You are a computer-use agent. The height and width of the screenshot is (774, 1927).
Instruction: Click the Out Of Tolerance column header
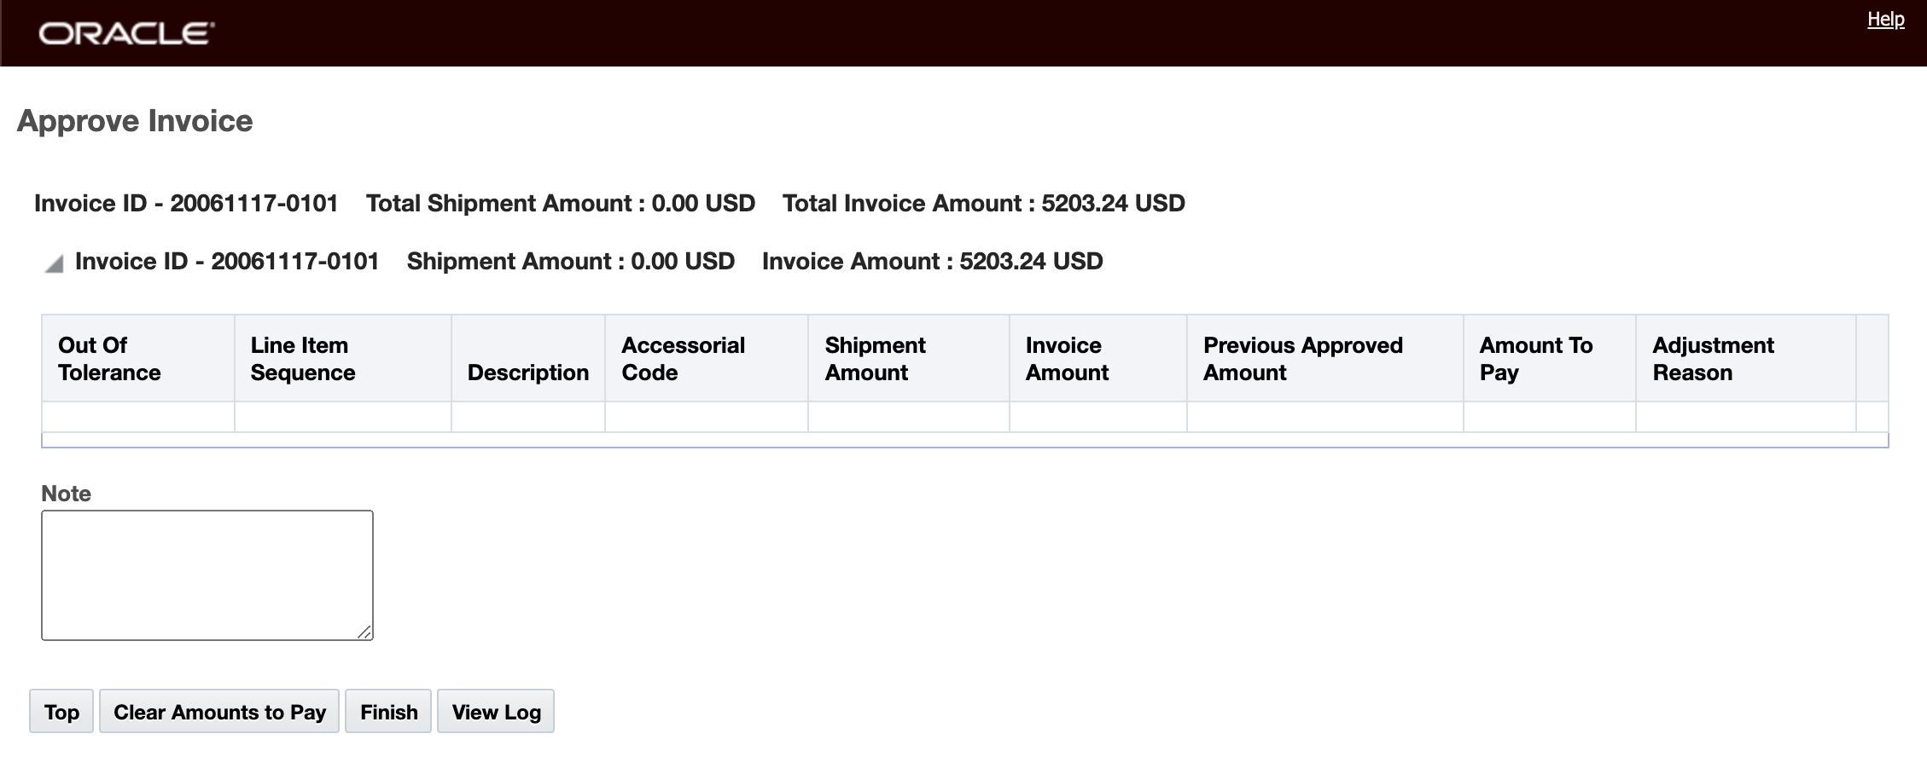(109, 359)
